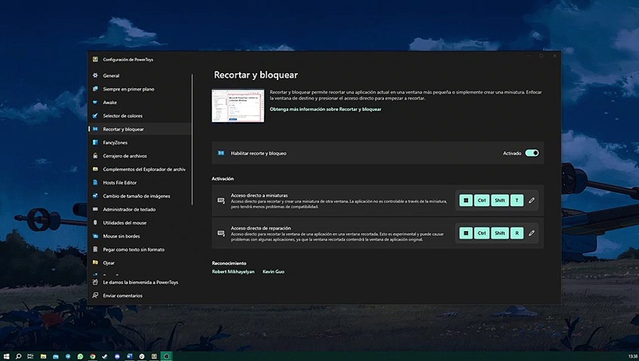Click the Recortar y bloquear page heading
This screenshot has width=639, height=361.
coord(256,75)
